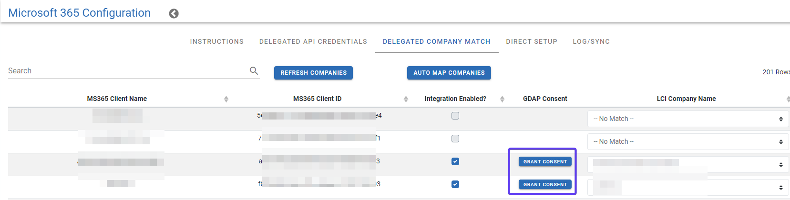790x200 pixels.
Task: Open LCI company dropdown for client ID starting f8
Action: 688,187
